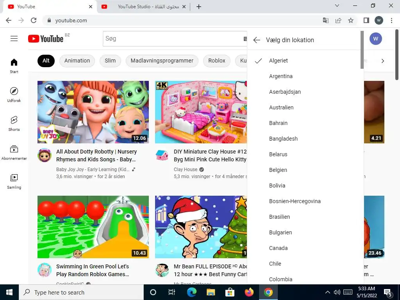Filter by Madlavningsprogrammer chip
This screenshot has width=400, height=300.
[162, 61]
